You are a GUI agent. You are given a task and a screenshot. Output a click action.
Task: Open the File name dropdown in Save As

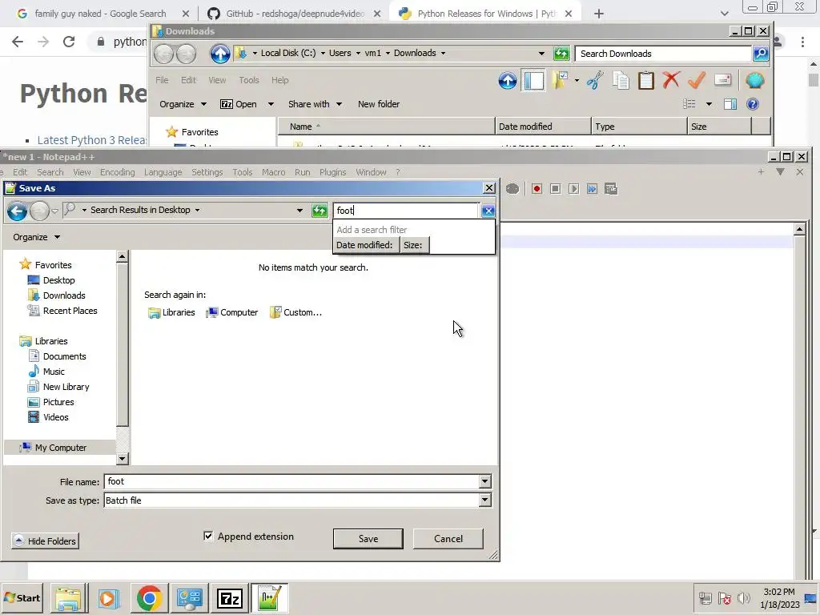click(484, 481)
